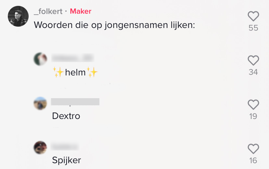Click avatar beside the Dextro comment
269x169 pixels.
pos(40,103)
